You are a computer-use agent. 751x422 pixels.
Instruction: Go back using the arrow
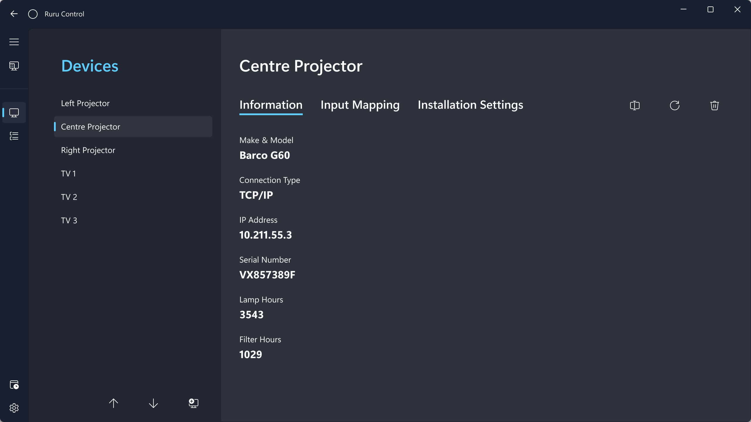14,14
